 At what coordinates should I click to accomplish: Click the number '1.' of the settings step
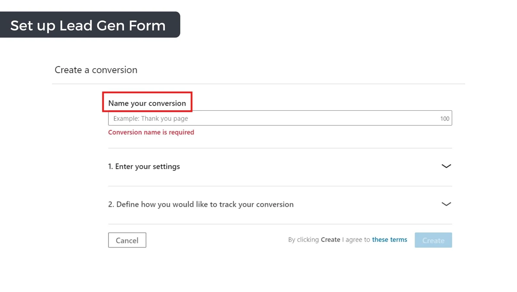[x=111, y=166]
